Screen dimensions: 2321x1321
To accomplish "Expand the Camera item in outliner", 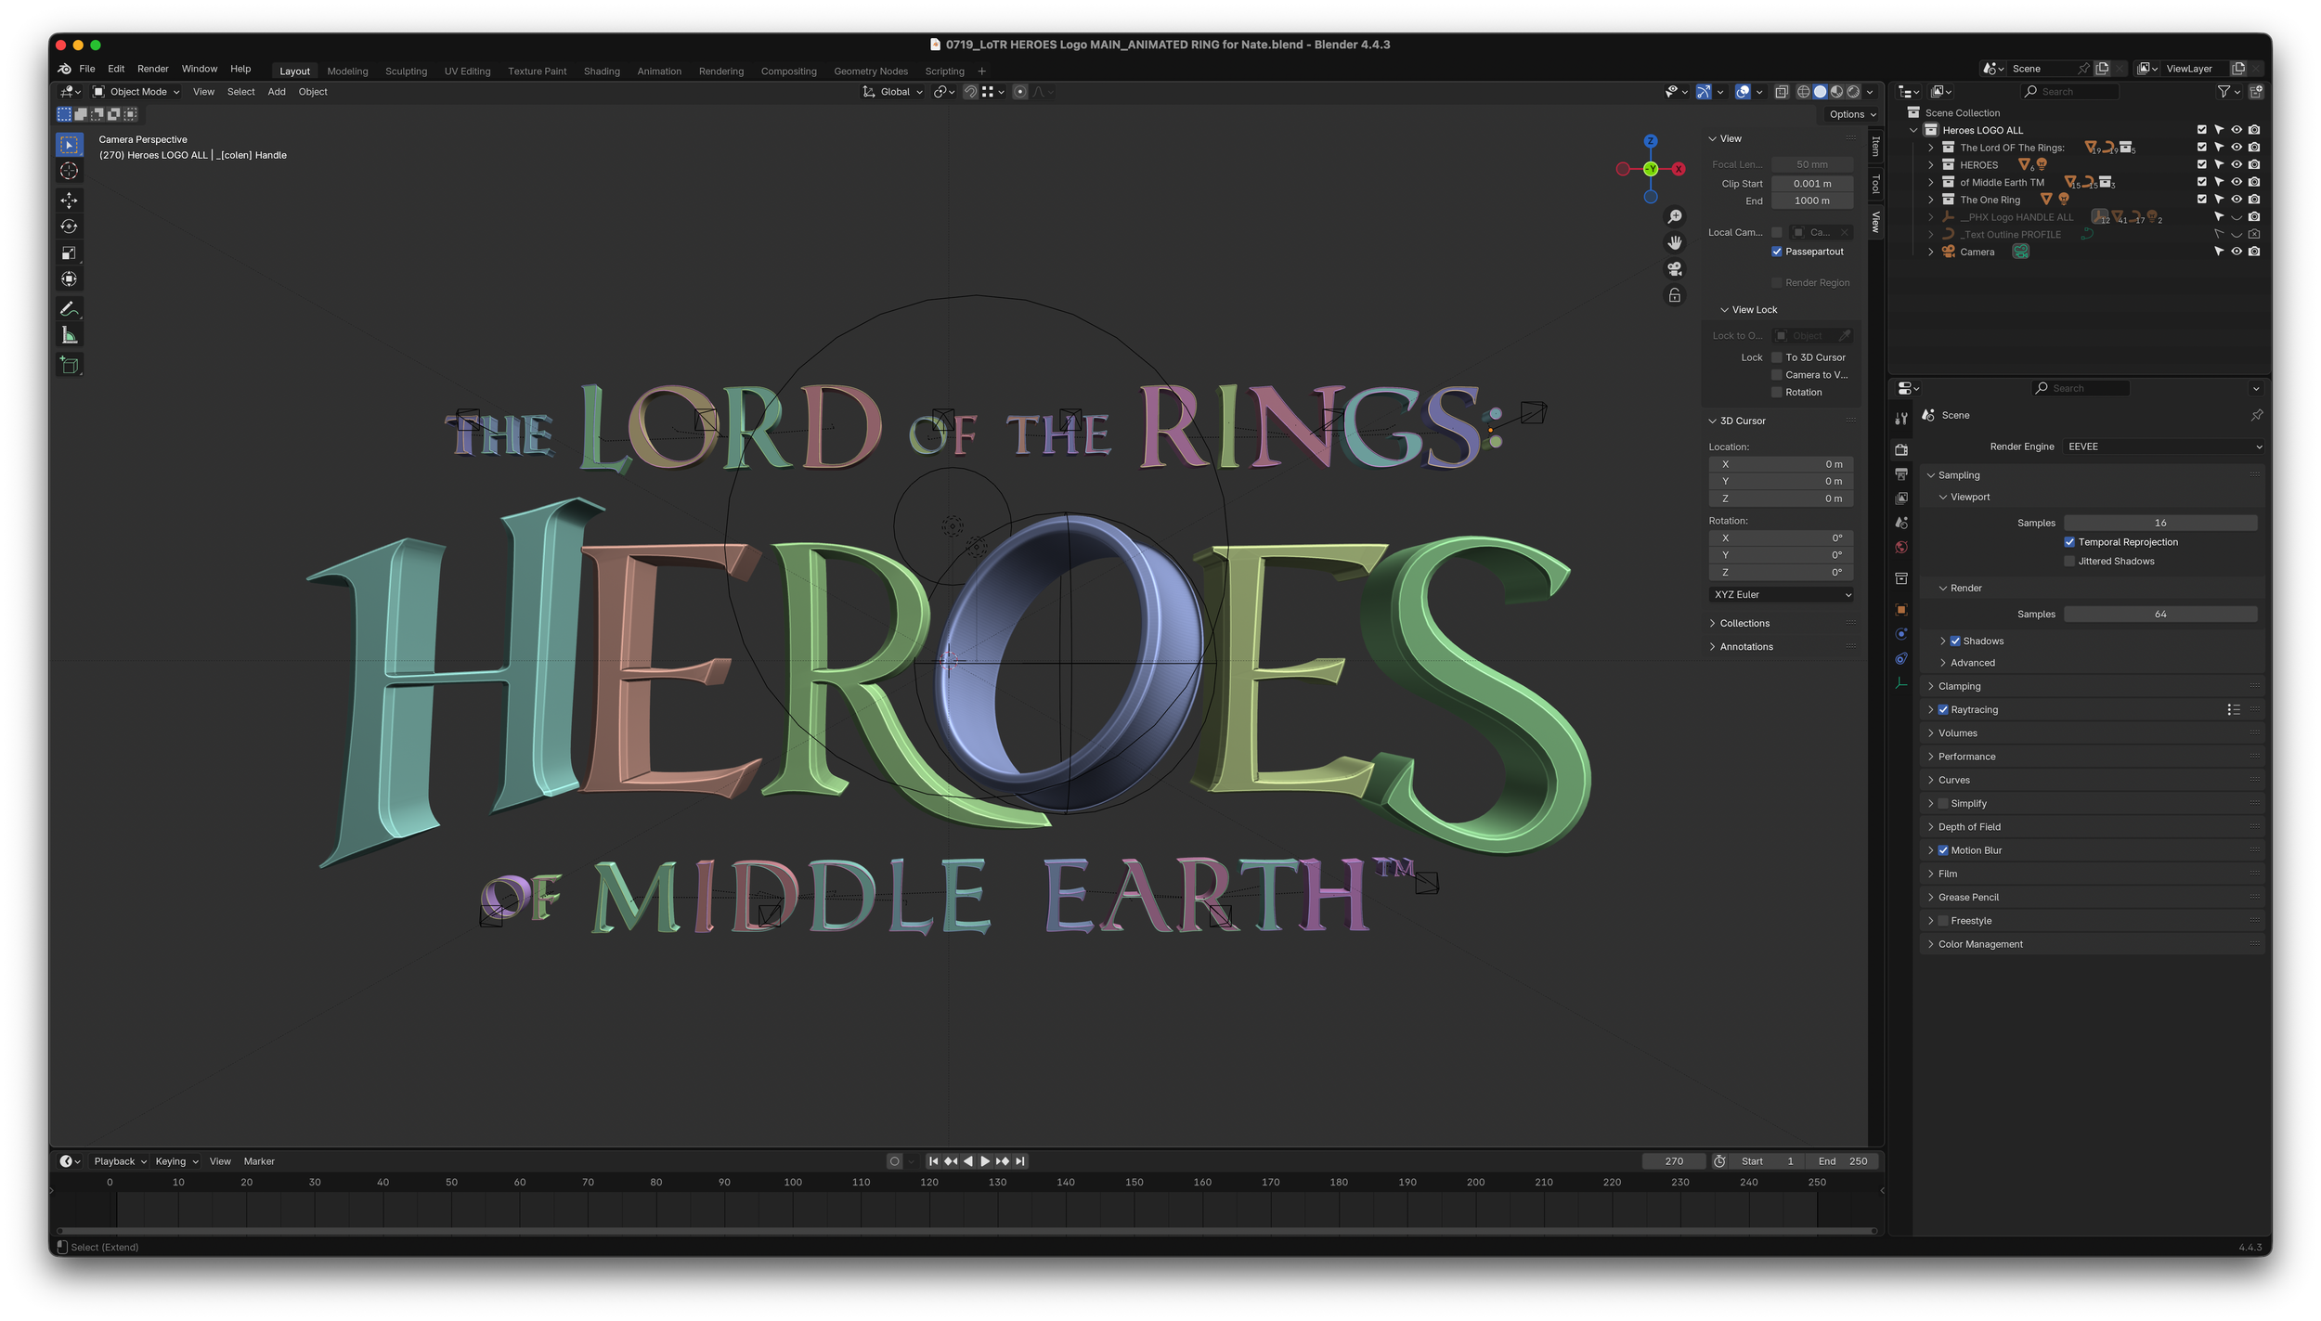I will [1930, 253].
